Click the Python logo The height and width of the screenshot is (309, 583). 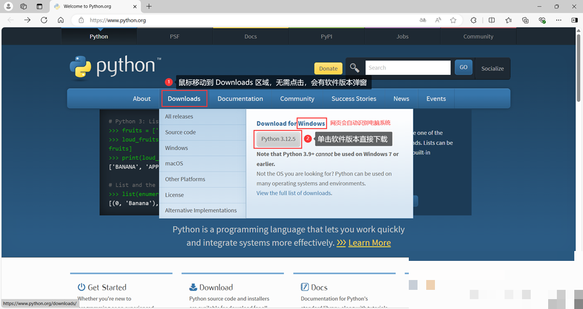pos(115,68)
